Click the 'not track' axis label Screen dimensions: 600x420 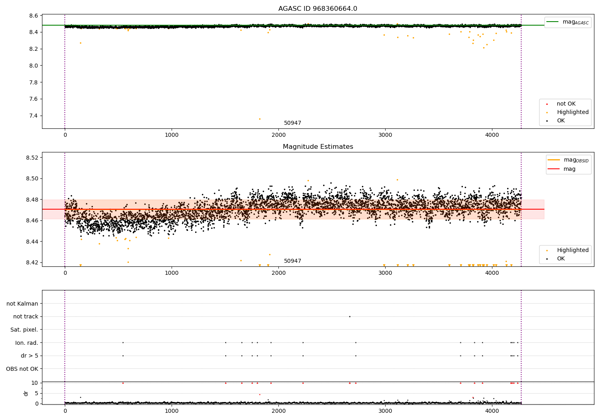click(26, 317)
